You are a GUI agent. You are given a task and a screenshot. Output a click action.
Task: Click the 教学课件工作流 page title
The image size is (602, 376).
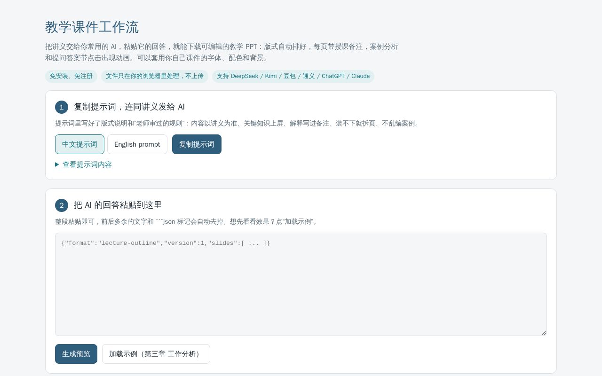92,27
